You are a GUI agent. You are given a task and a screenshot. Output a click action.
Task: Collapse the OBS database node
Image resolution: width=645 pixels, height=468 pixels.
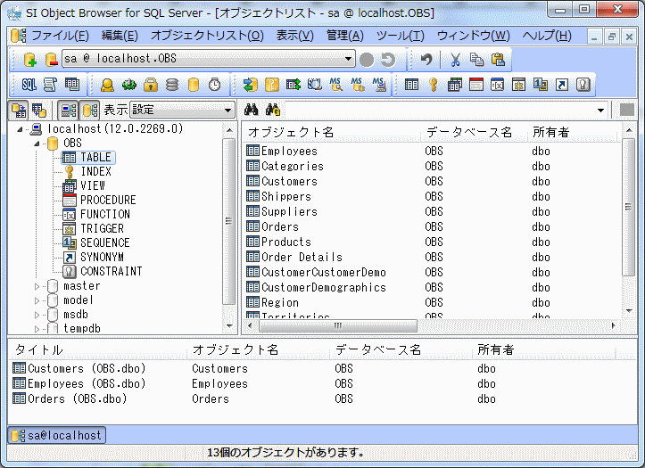37,144
